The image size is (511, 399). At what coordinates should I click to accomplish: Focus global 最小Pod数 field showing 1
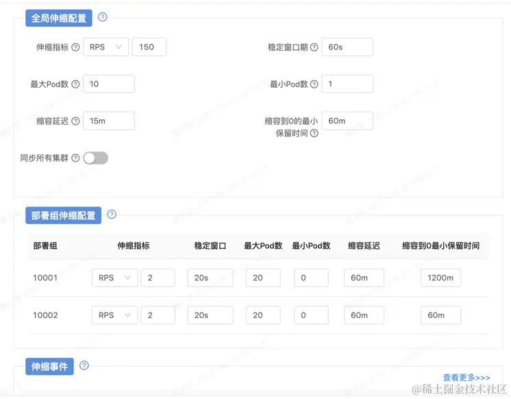(347, 84)
